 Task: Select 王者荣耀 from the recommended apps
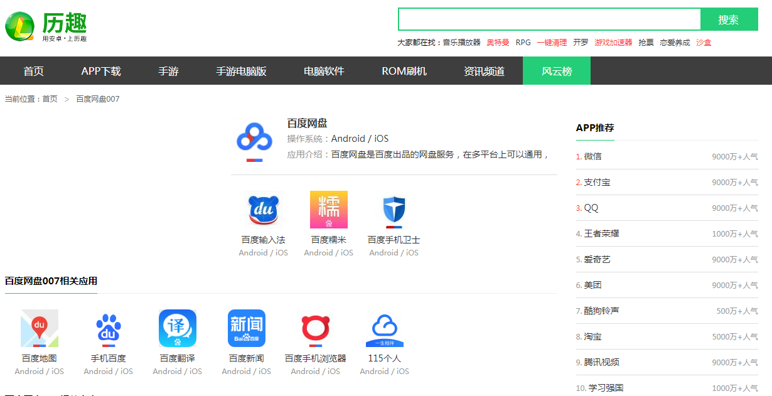(x=601, y=233)
